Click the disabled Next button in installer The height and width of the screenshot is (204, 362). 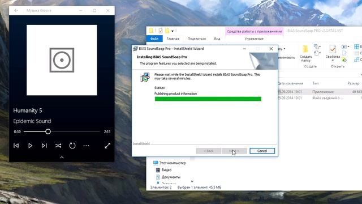(234, 151)
